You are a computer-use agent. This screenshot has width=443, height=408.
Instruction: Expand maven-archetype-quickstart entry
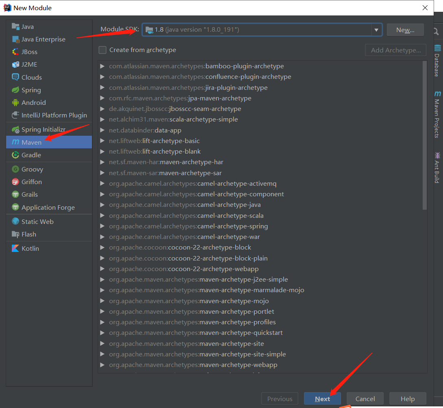point(102,333)
